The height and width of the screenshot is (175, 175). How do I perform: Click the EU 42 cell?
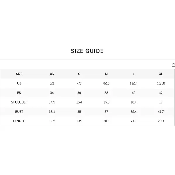click(161, 93)
